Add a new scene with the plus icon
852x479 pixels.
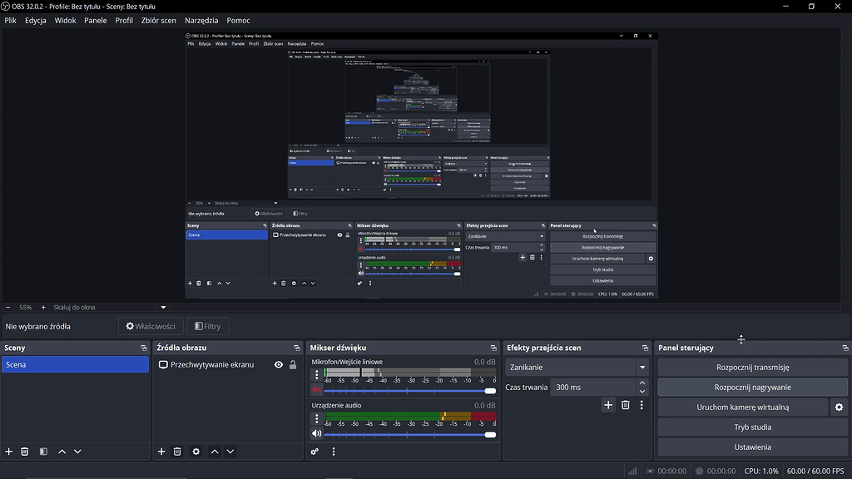pos(8,452)
